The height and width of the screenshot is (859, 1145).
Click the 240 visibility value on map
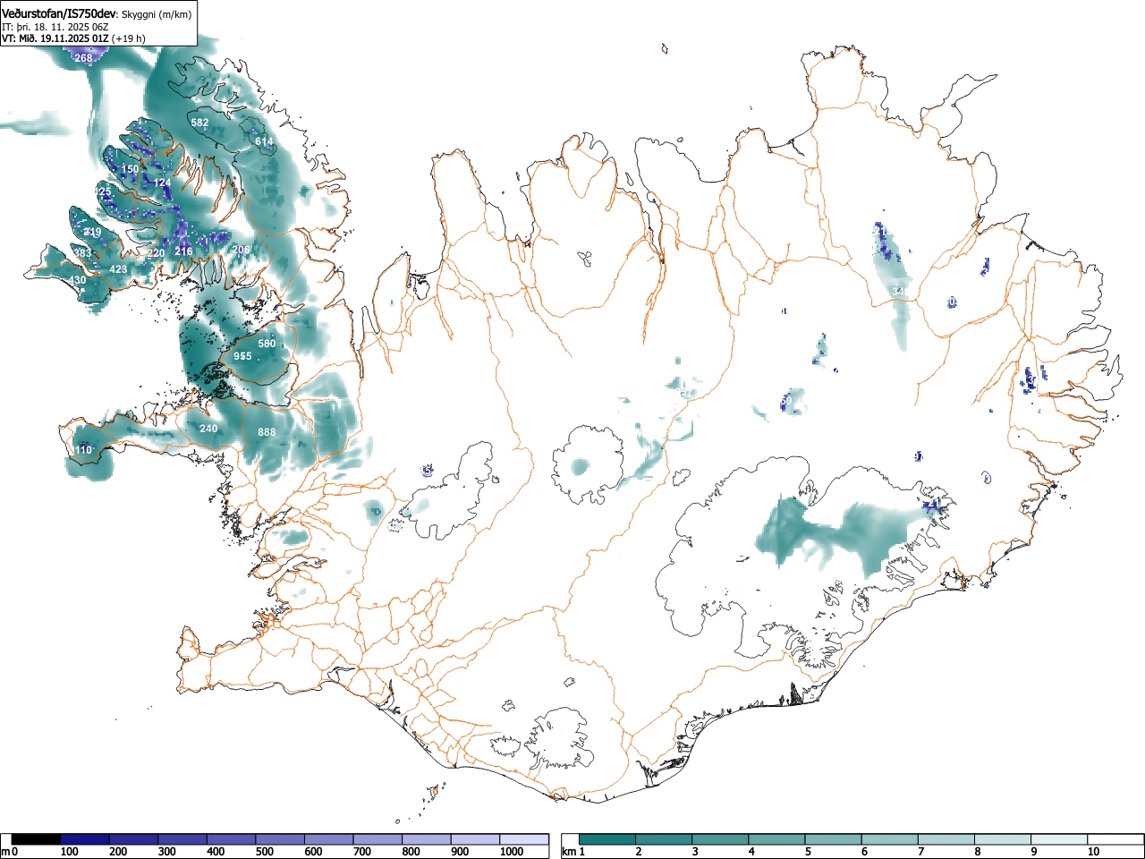click(208, 429)
